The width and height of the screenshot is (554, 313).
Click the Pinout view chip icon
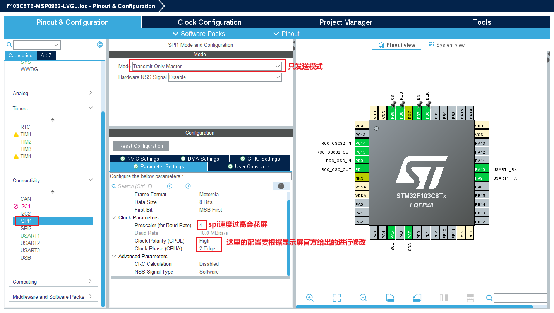point(382,45)
